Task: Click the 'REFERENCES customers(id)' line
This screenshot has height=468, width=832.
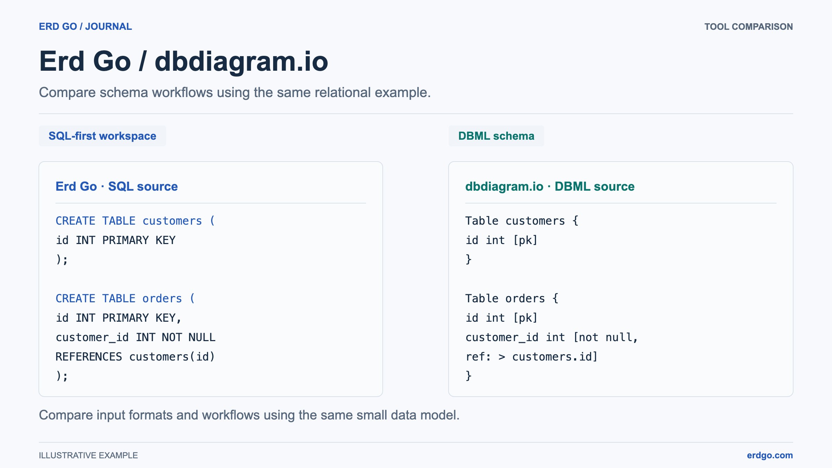Action: coord(135,357)
